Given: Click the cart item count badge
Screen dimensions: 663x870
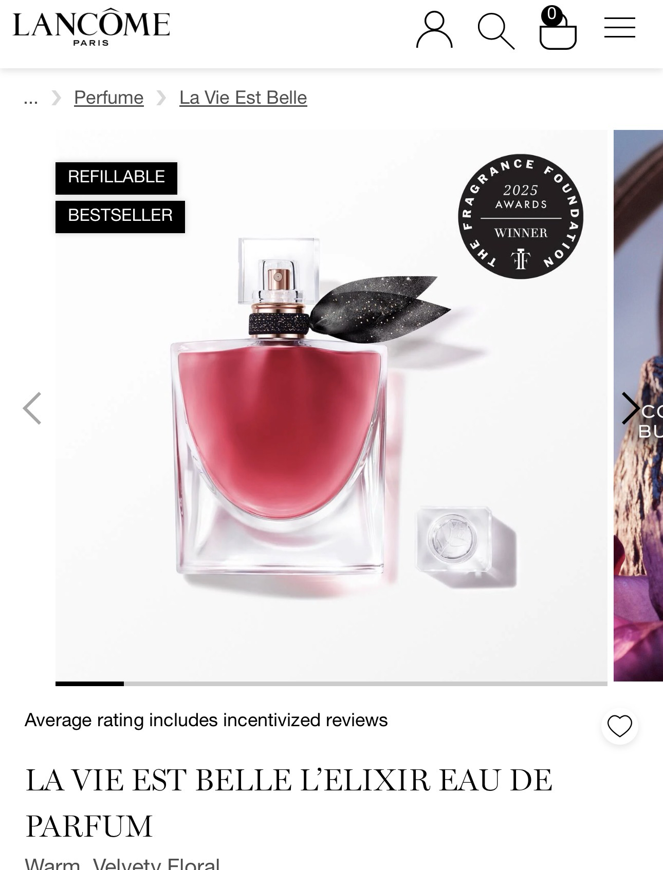Looking at the screenshot, I should pyautogui.click(x=551, y=14).
